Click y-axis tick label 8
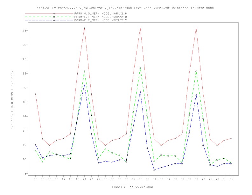 [25, 174]
